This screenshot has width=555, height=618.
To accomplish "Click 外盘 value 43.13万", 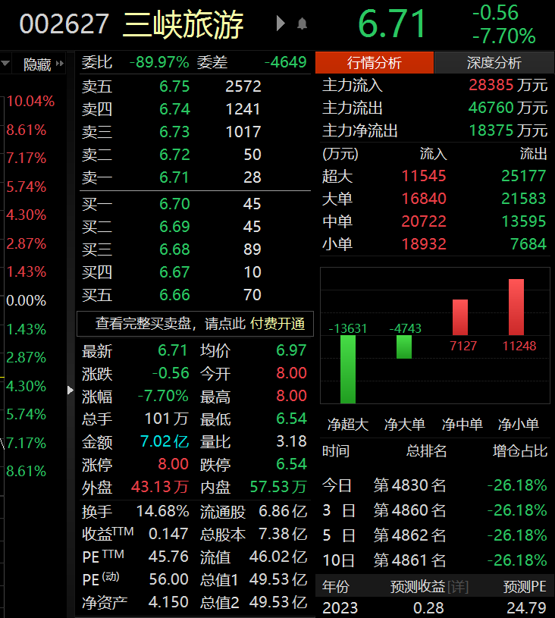I will pyautogui.click(x=160, y=487).
